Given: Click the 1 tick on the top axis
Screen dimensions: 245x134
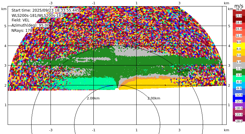Looking at the screenshot, I should click(x=136, y=3).
